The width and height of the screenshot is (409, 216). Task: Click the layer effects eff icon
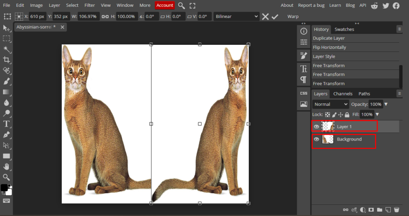click(x=354, y=210)
